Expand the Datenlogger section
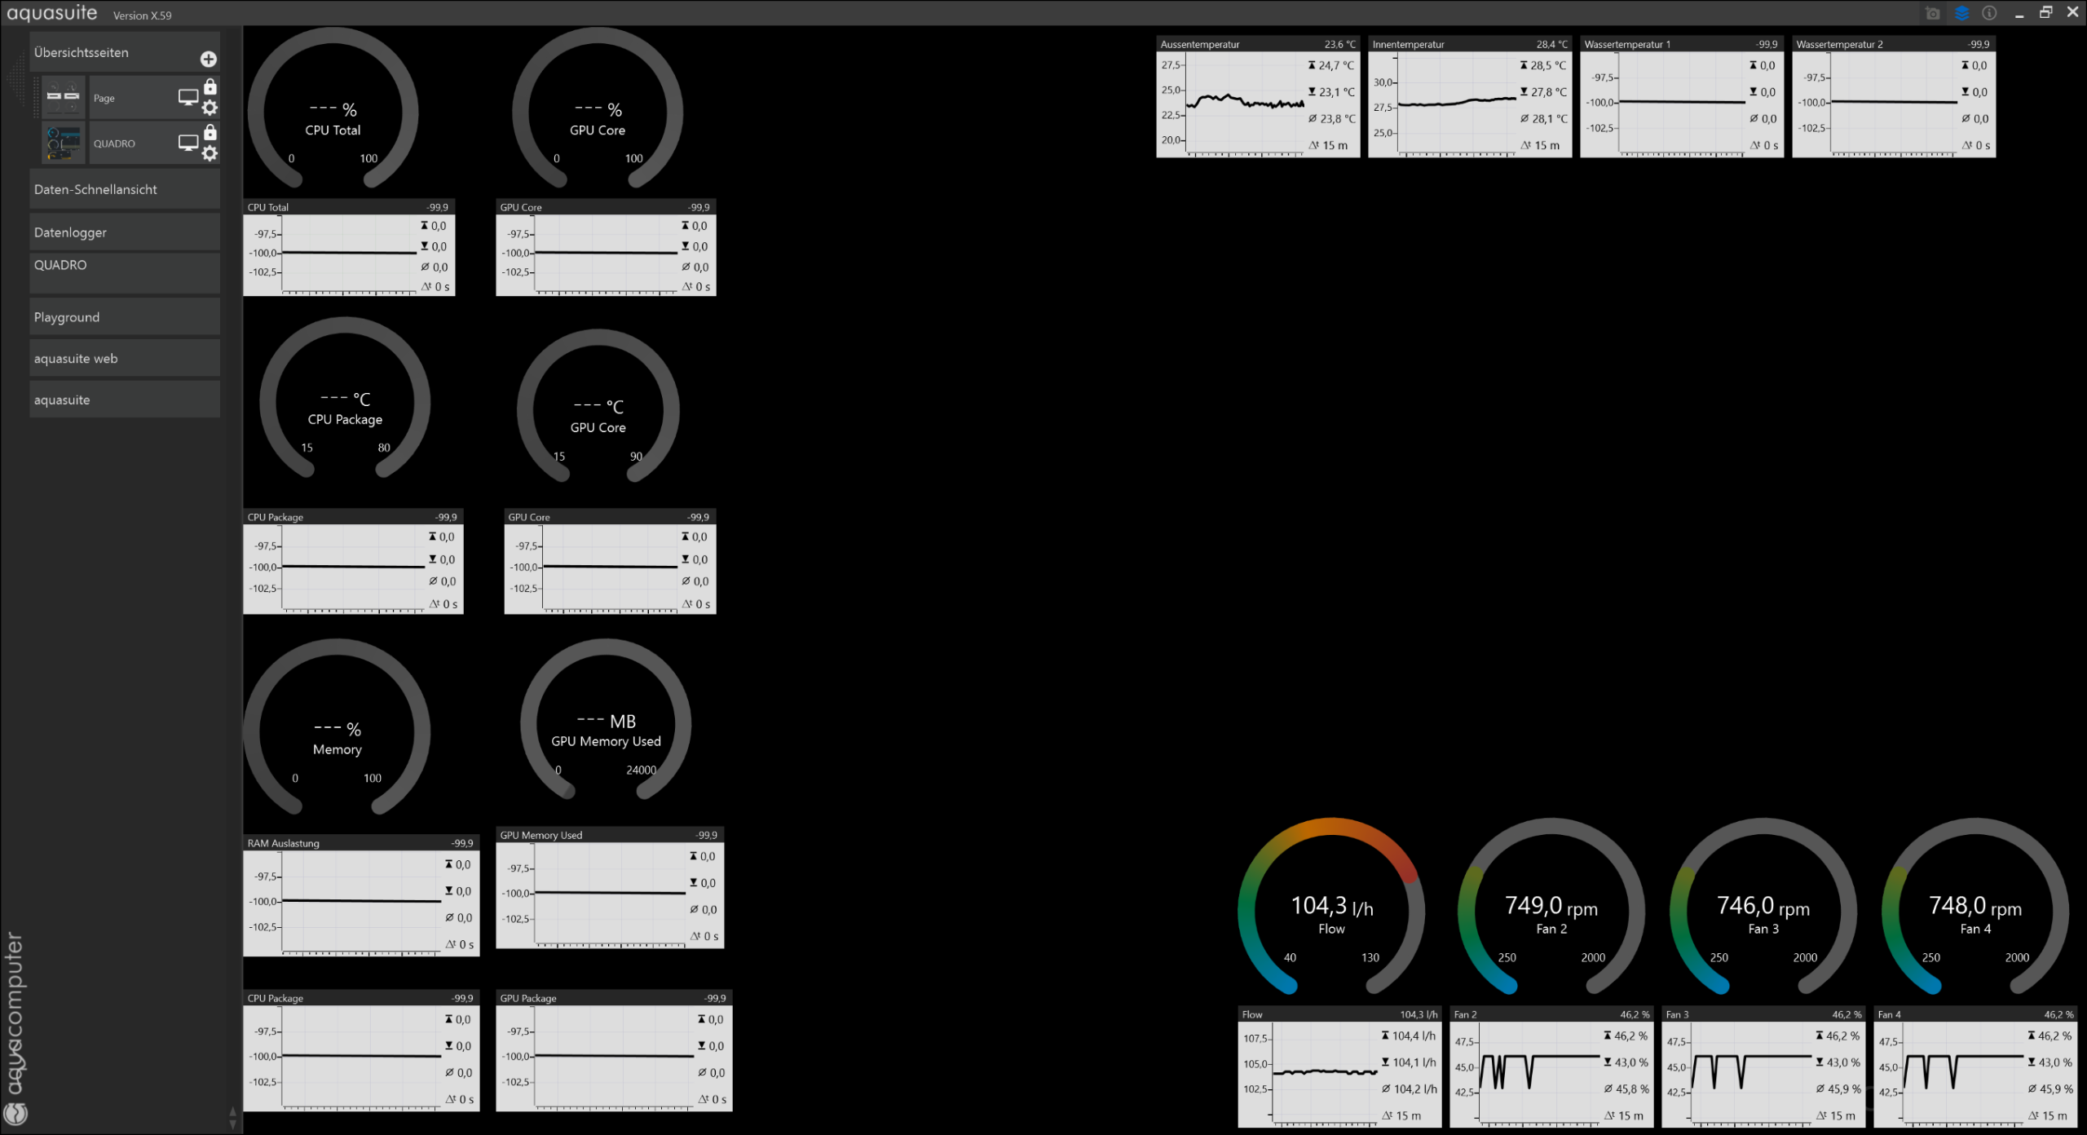Viewport: 2087px width, 1135px height. (125, 232)
